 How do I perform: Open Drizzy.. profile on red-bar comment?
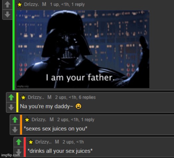[43, 142]
